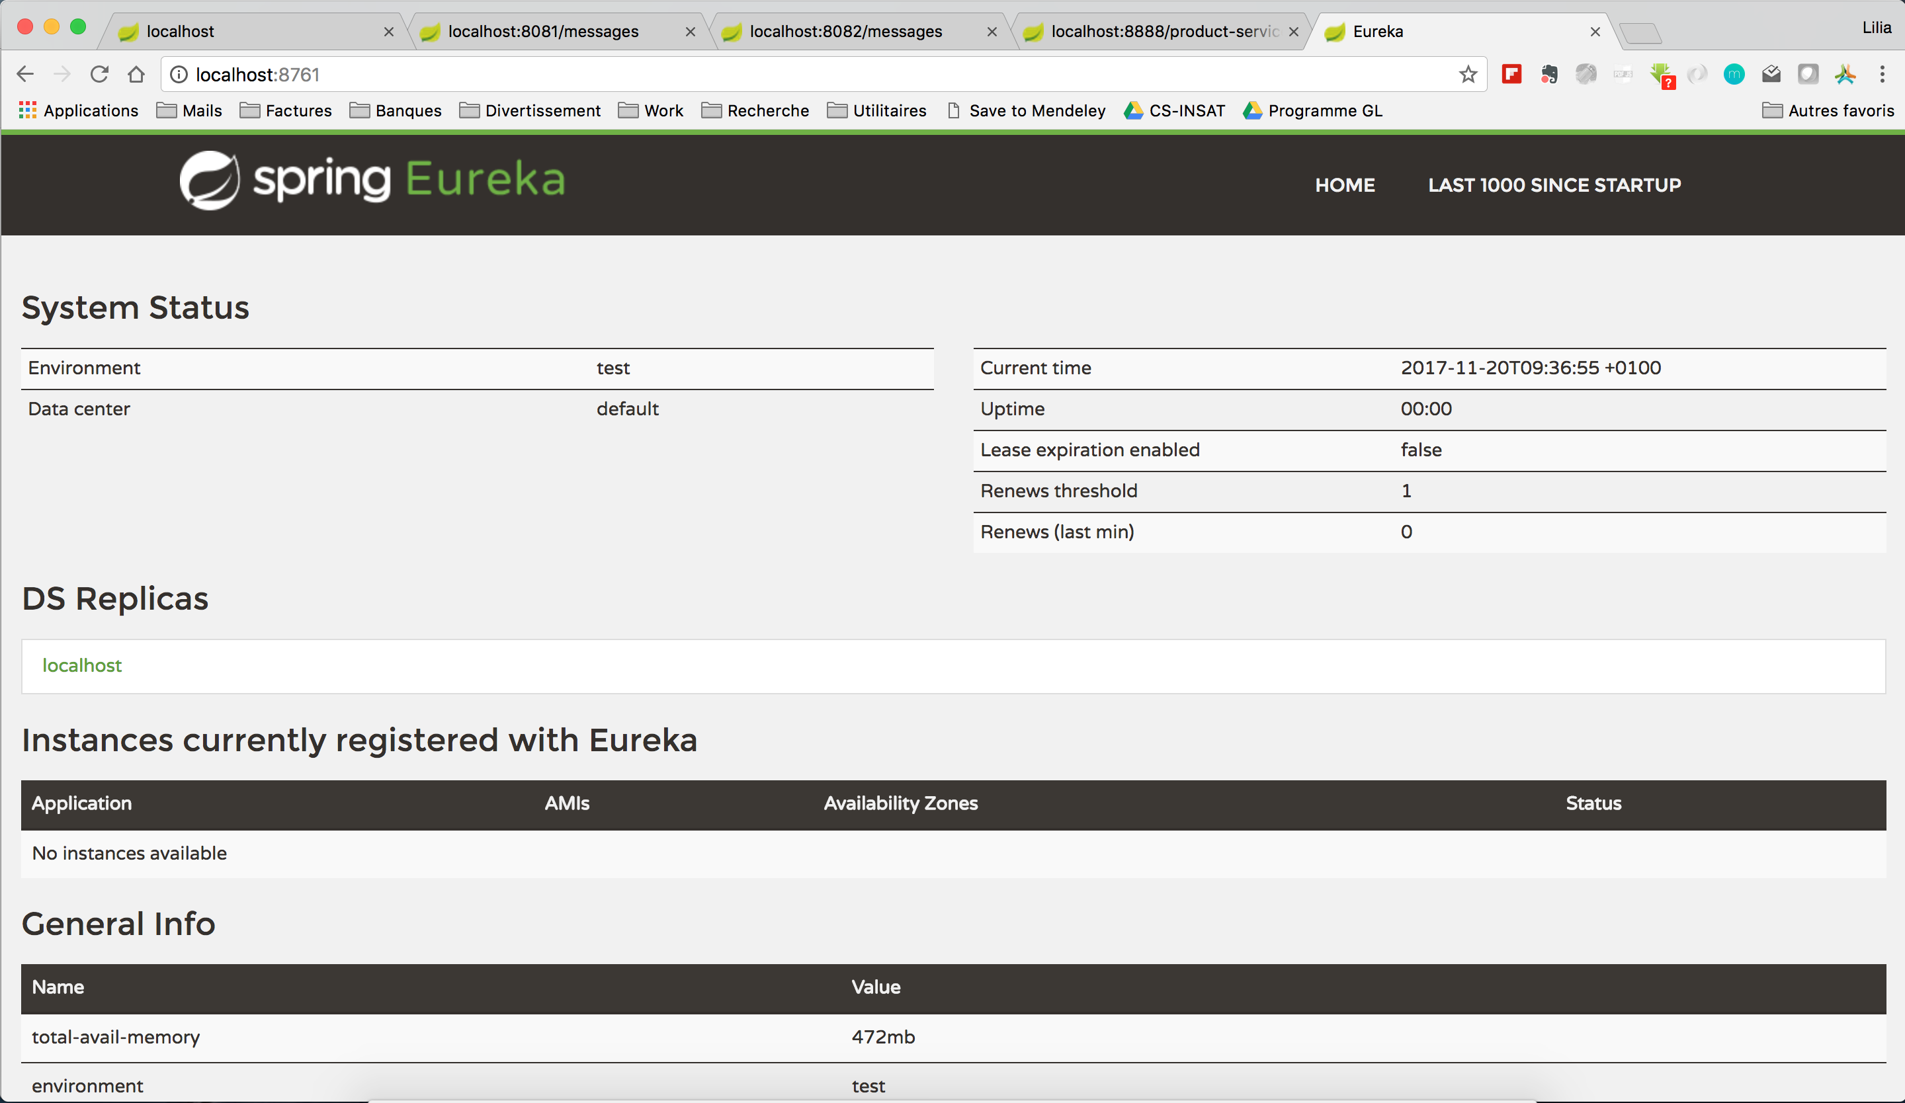The width and height of the screenshot is (1905, 1103).
Task: Click the bookmark star icon in address bar
Action: click(1469, 75)
